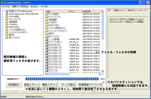
Task: Click the 領域解析完了 progress bar
Action: tap(62, 79)
